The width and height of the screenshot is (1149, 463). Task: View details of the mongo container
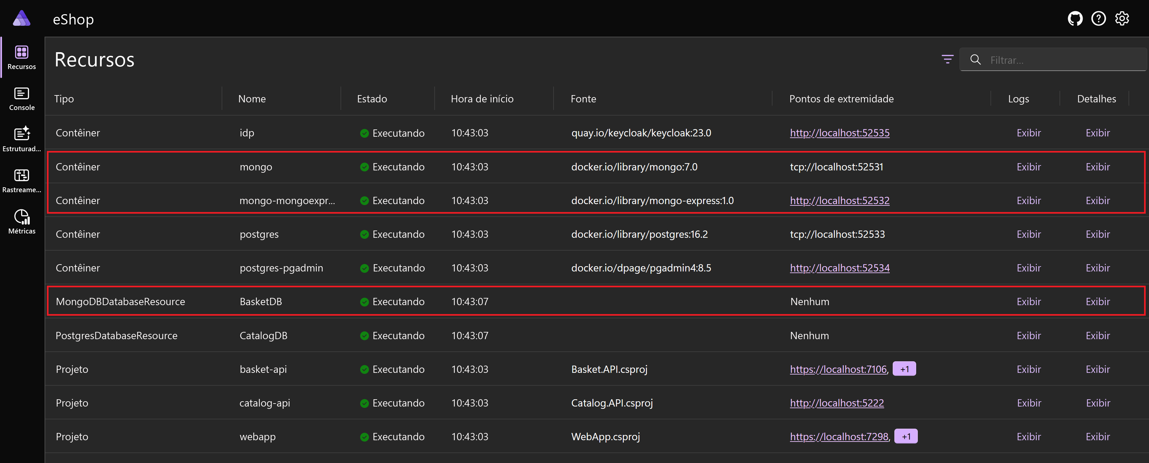[x=1098, y=167]
